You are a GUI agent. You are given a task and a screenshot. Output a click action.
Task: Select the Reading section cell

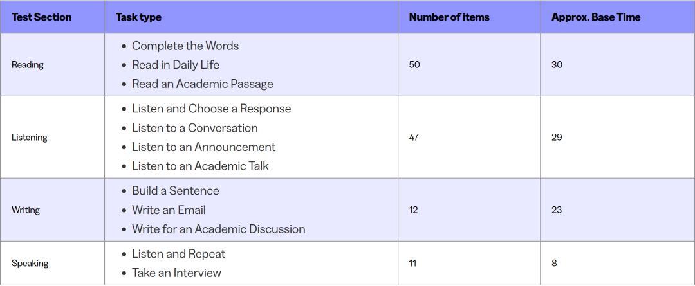click(x=28, y=65)
